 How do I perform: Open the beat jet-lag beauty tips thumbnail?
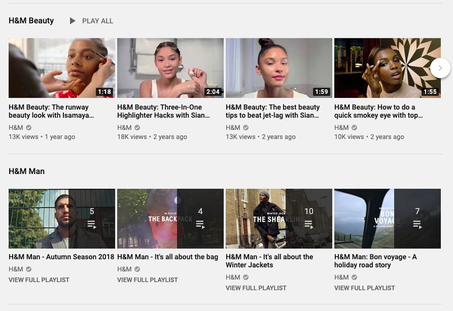pos(279,68)
